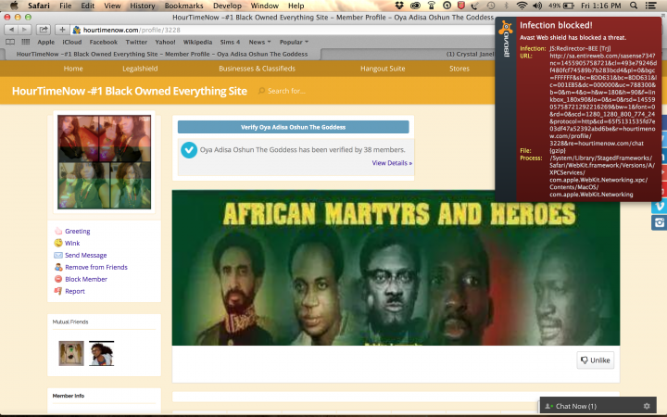Expand the Popular bookmarks dropdown
The width and height of the screenshot is (667, 417).
[x=294, y=42]
